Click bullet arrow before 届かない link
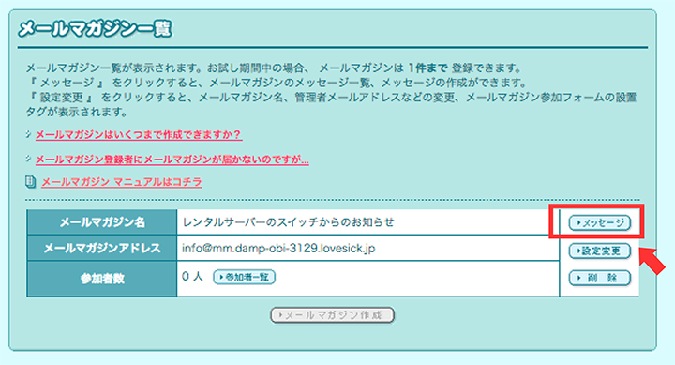Screen dimensions: 675x365 [28, 159]
